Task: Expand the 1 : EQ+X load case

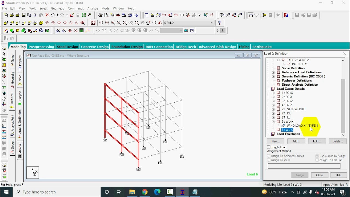Action: (x=273, y=93)
